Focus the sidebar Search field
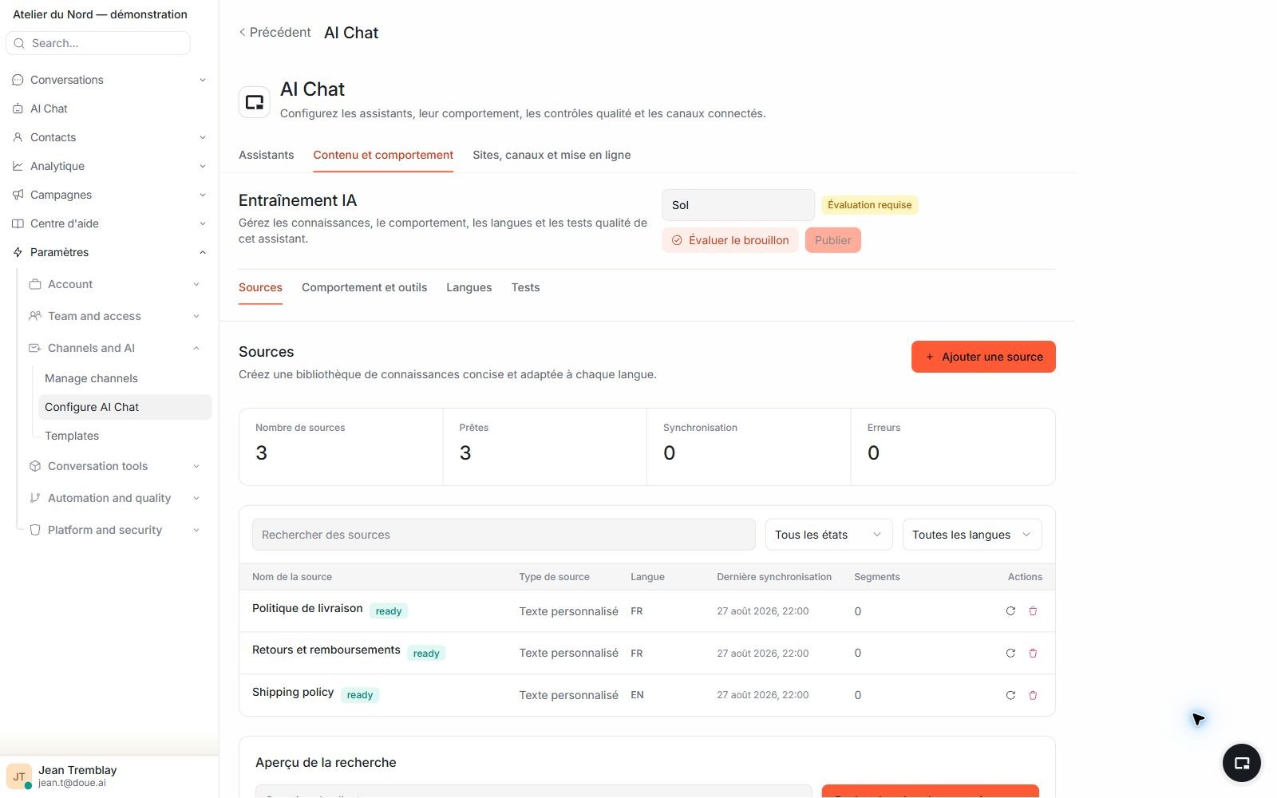The width and height of the screenshot is (1277, 798). click(x=98, y=43)
